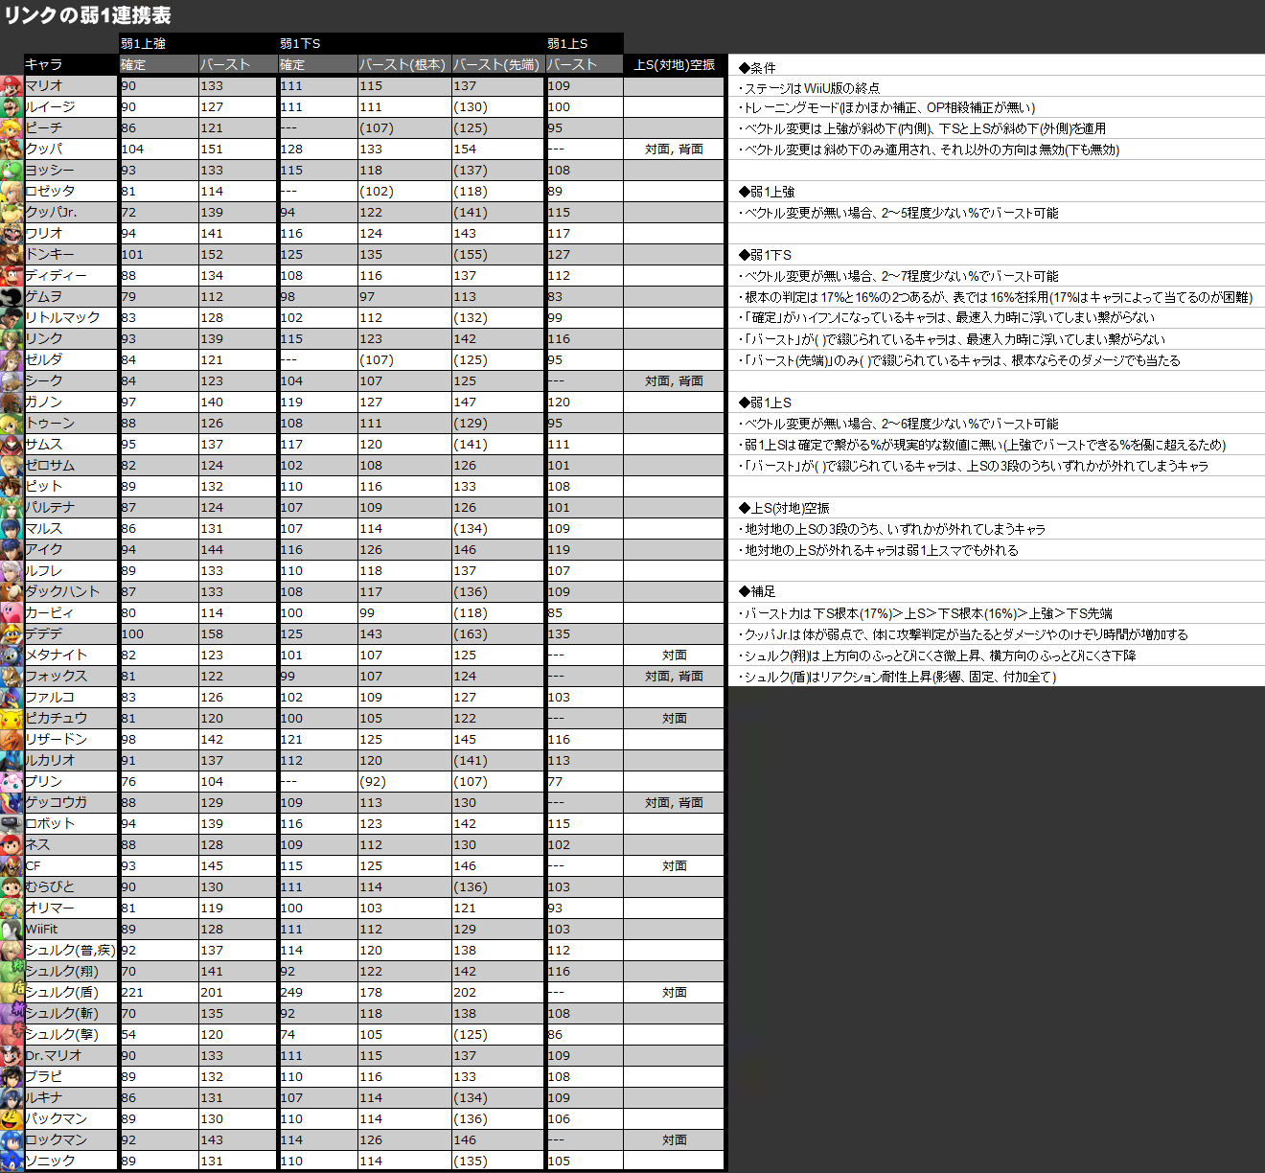Select the ◆条件 notes heading

[x=757, y=67]
